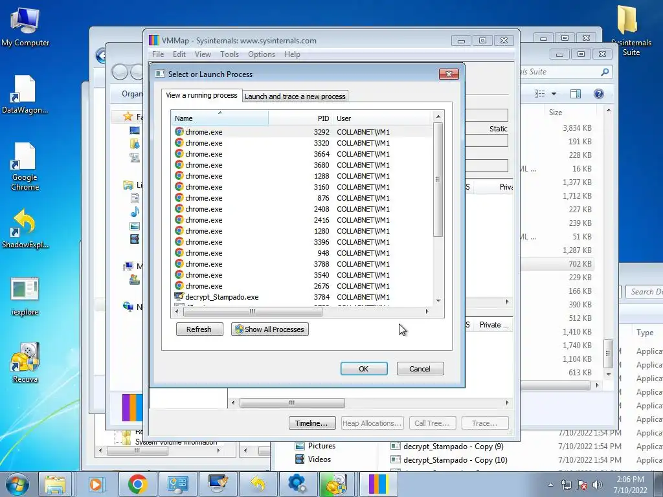Click the process list vertical scrollbar thumb
Screen dimensions: 663x497
438,179
